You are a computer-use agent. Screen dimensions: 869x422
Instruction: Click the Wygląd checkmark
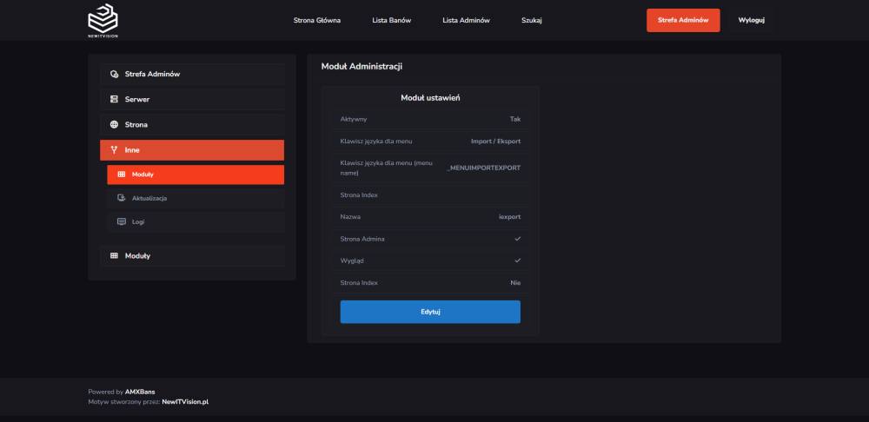[518, 260]
